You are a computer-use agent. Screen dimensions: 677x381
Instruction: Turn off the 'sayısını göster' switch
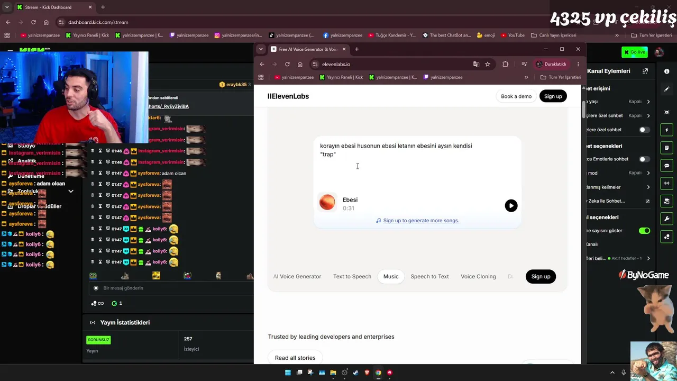644,231
